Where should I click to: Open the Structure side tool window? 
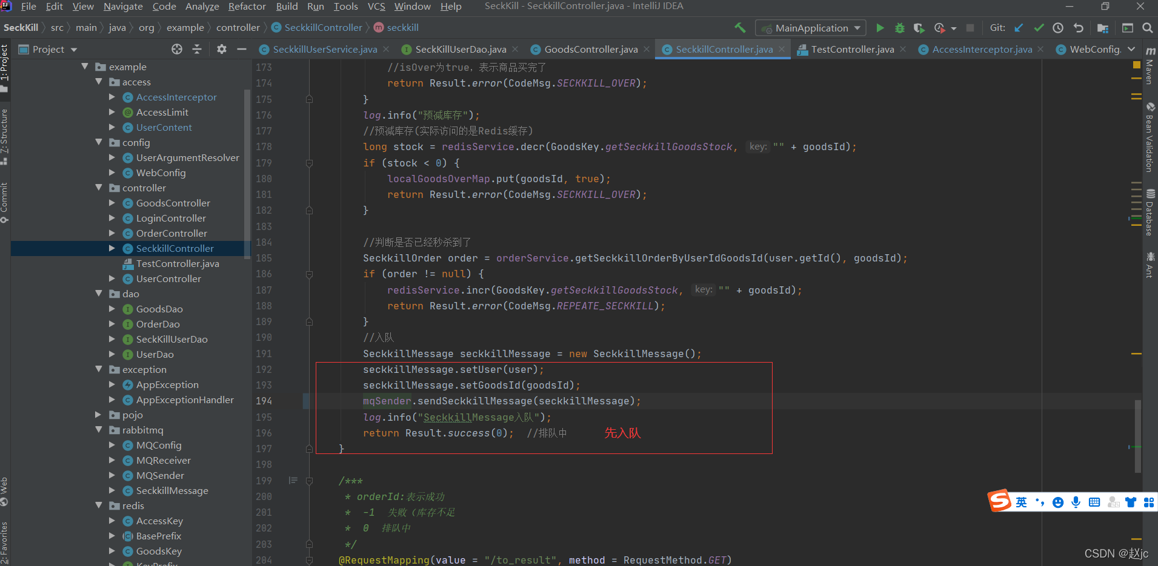[4, 137]
